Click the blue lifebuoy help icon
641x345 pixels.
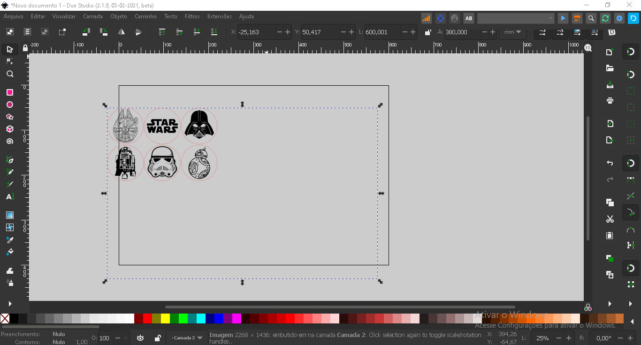tap(440, 18)
